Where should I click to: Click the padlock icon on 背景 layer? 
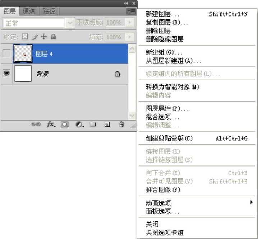point(117,74)
